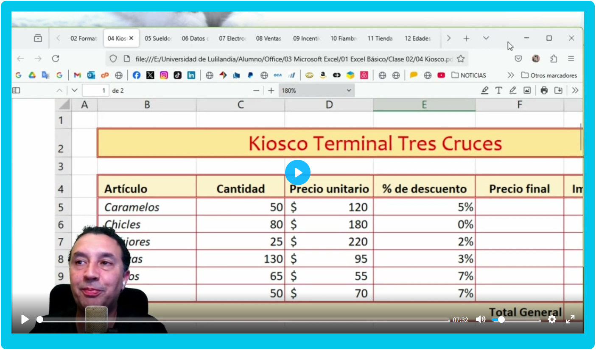596x350 pixels.
Task: Select the PDF add text tool
Action: (x=499, y=90)
